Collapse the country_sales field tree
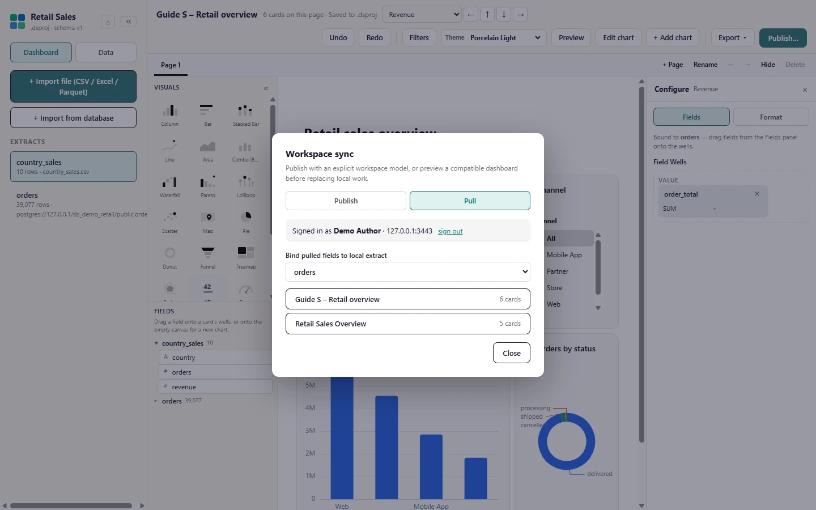 (156, 343)
